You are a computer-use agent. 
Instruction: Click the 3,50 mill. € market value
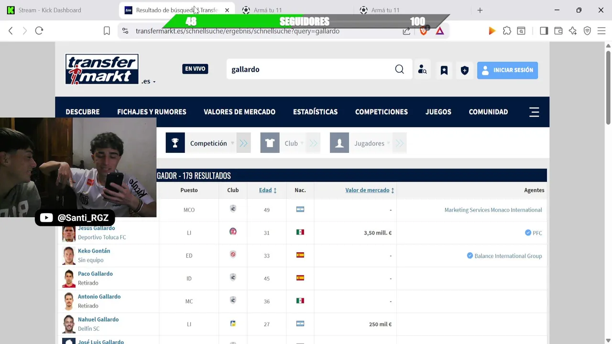(378, 233)
